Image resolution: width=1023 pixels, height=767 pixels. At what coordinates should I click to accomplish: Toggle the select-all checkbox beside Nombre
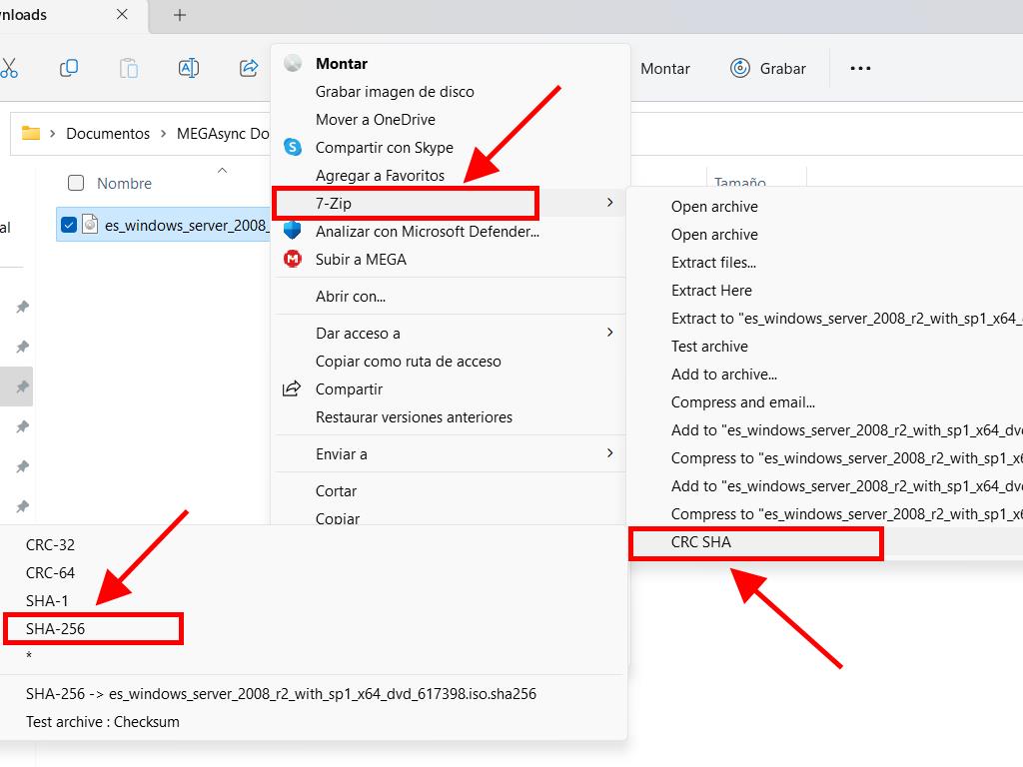76,183
